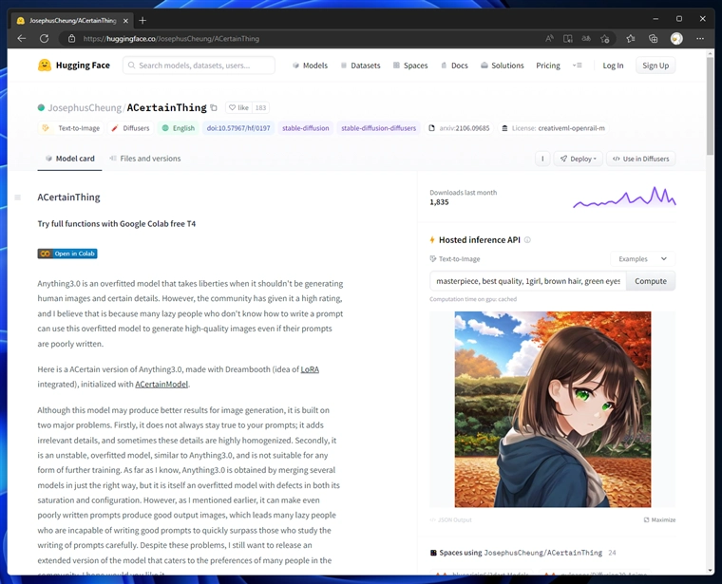Open Read aloud icon in address bar
The height and width of the screenshot is (584, 722).
point(549,39)
